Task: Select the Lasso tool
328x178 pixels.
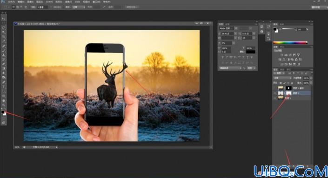Action: click(x=4, y=27)
